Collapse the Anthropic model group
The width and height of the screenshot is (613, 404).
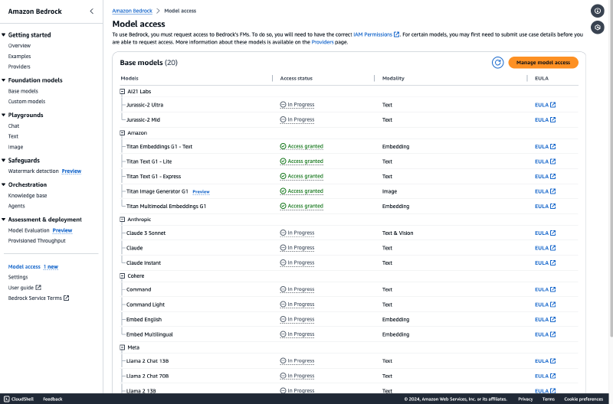click(122, 220)
